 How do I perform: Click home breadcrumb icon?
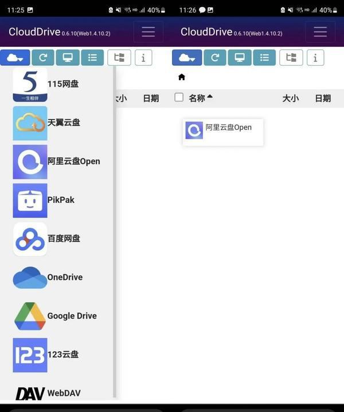(182, 77)
